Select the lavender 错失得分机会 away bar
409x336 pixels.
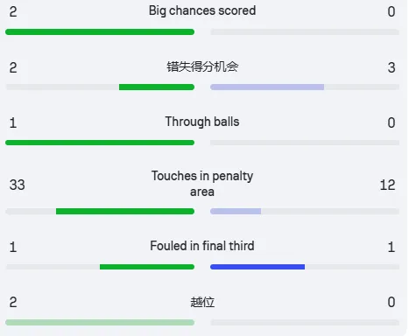267,87
